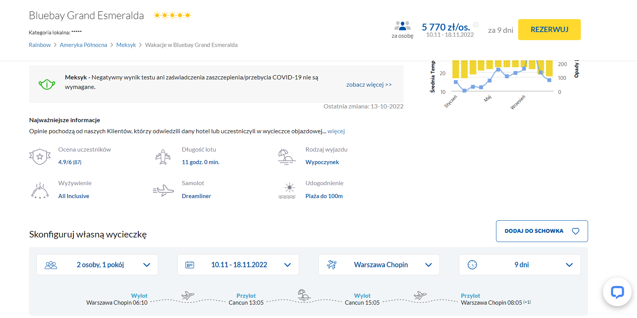Click the 'Cancun 13:05' arrival text

tap(246, 302)
